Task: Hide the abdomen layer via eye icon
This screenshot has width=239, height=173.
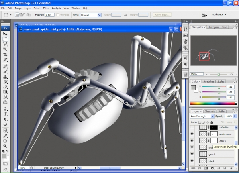Action: point(192,134)
